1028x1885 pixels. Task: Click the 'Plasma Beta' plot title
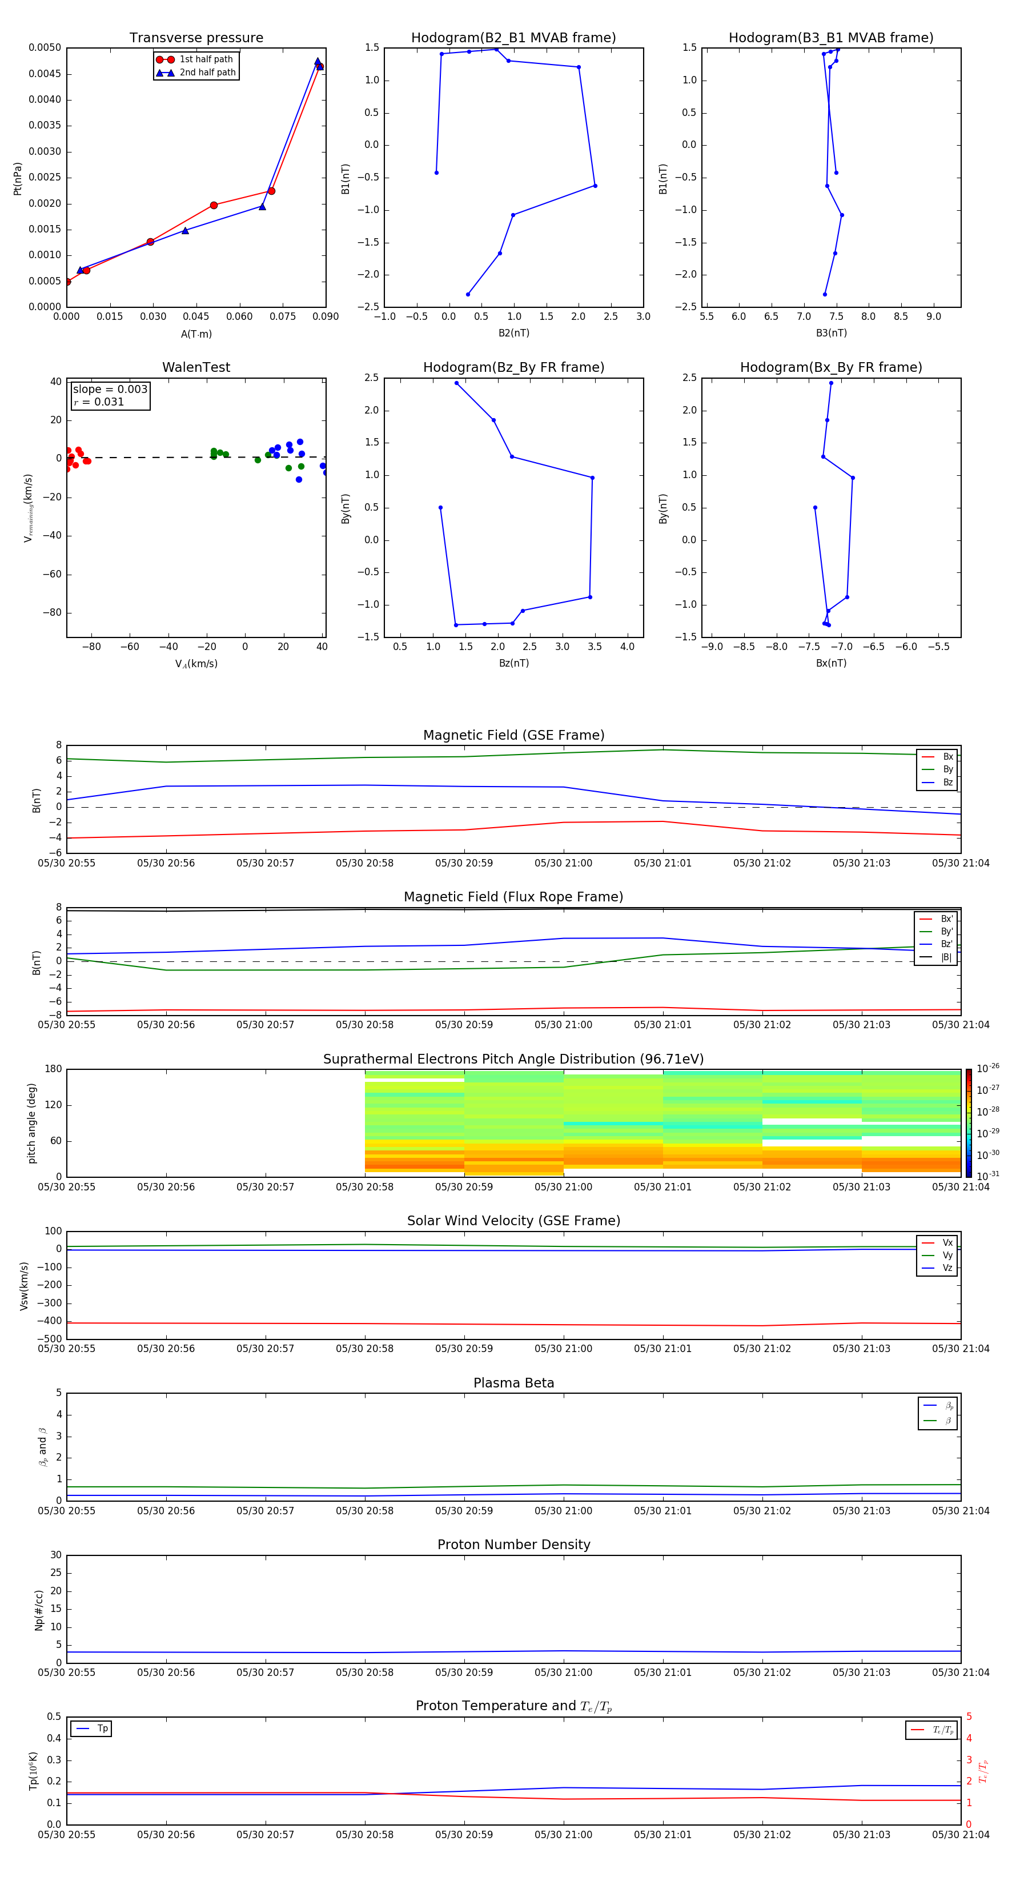pos(513,1383)
